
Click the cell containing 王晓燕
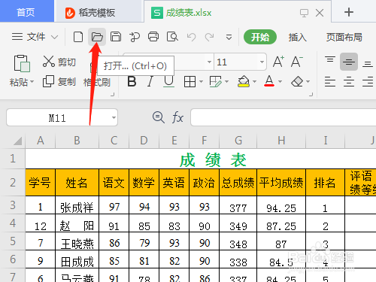click(77, 241)
